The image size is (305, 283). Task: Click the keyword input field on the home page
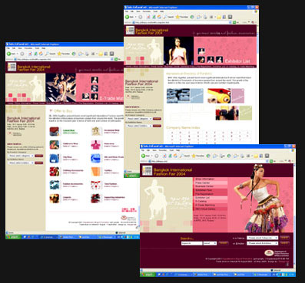pyautogui.click(x=191, y=243)
